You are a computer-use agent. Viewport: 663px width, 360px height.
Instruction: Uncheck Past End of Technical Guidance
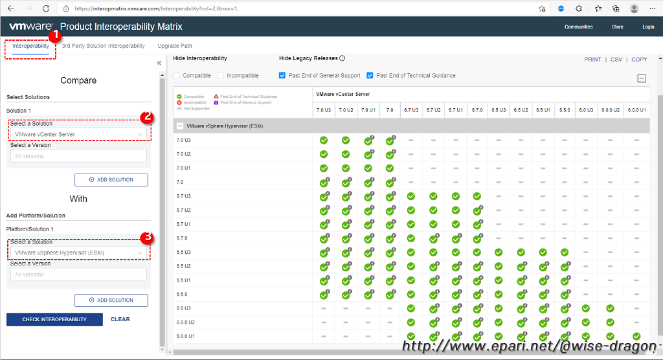[x=370, y=75]
